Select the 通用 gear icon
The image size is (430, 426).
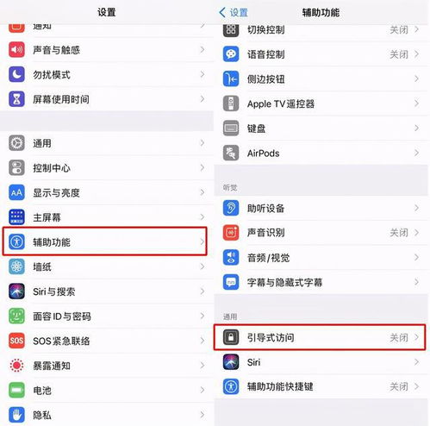pyautogui.click(x=16, y=143)
